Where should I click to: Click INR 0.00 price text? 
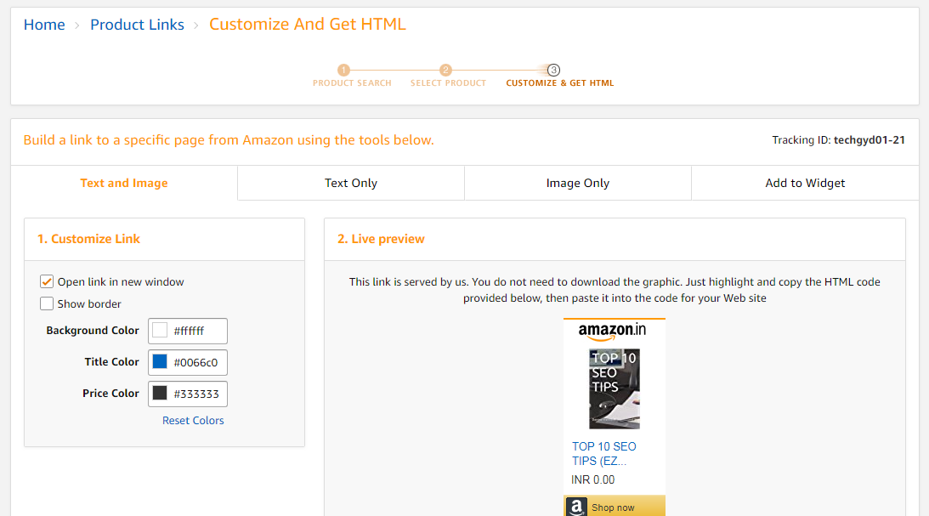tap(593, 479)
